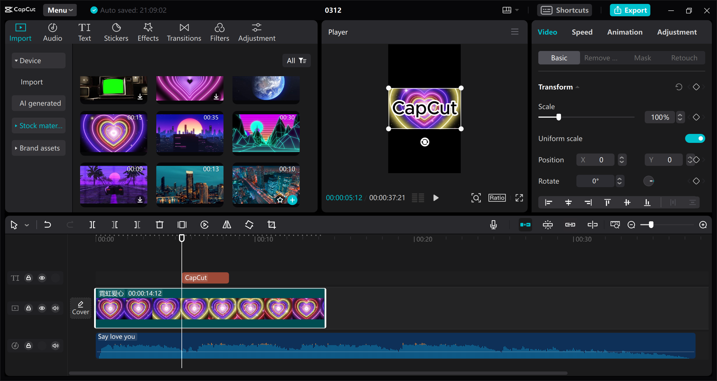The width and height of the screenshot is (717, 381).
Task: Click the voiceover microphone icon
Action: [494, 224]
